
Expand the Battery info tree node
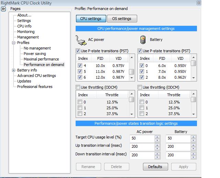point(14,70)
